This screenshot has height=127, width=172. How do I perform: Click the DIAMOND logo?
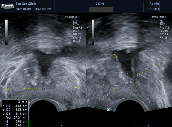pyautogui.click(x=7, y=6)
